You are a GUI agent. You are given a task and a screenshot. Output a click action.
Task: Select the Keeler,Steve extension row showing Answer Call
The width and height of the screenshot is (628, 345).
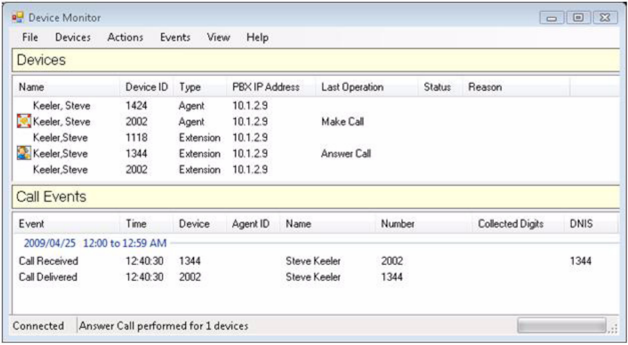[317, 154]
